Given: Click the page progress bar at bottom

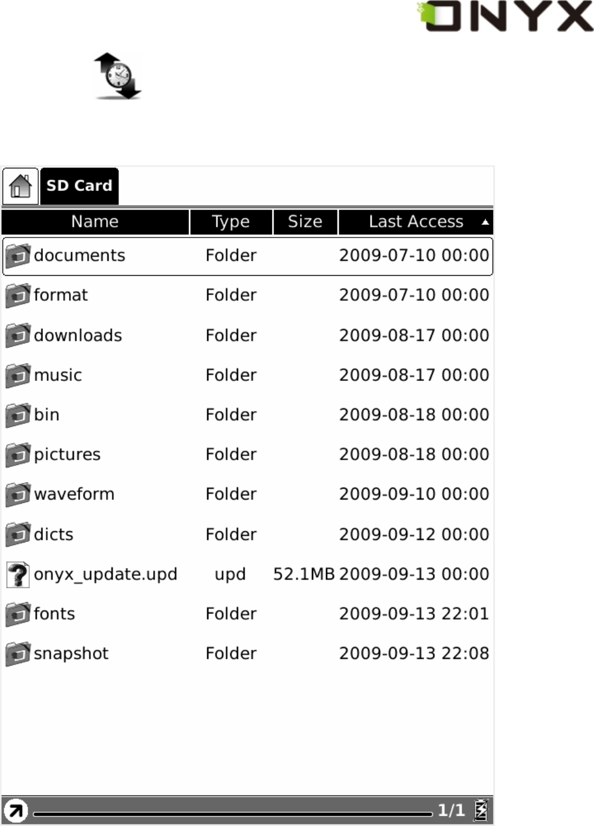Looking at the screenshot, I should pyautogui.click(x=233, y=813).
